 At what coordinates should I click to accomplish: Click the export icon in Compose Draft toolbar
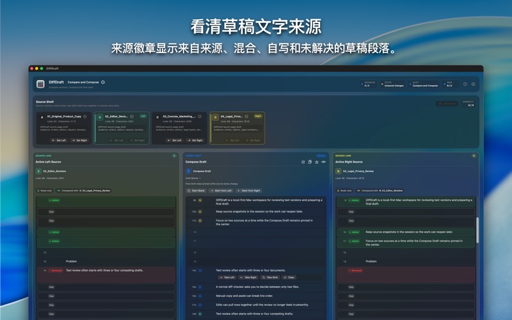pyautogui.click(x=316, y=162)
